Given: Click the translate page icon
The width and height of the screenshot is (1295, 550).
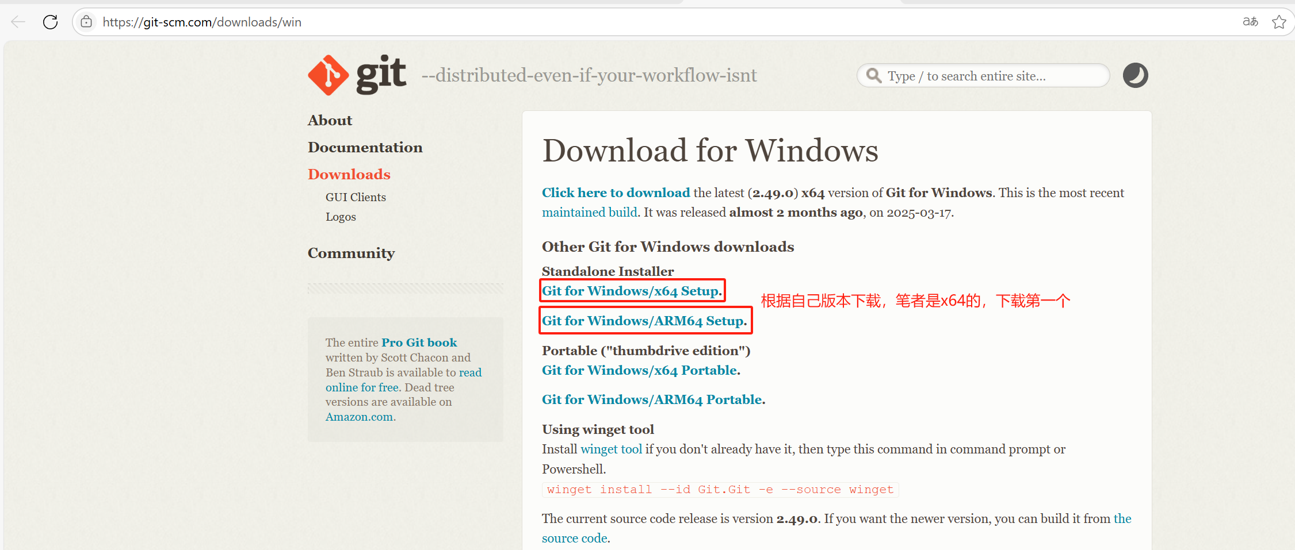Looking at the screenshot, I should tap(1250, 22).
